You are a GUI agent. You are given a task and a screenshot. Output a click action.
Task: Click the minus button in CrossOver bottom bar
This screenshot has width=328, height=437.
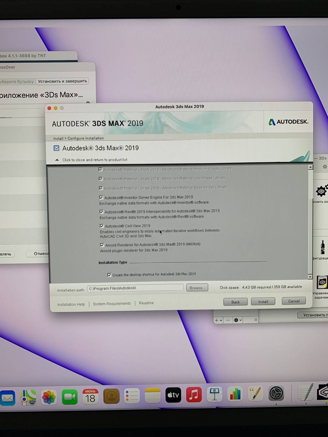pos(228,320)
